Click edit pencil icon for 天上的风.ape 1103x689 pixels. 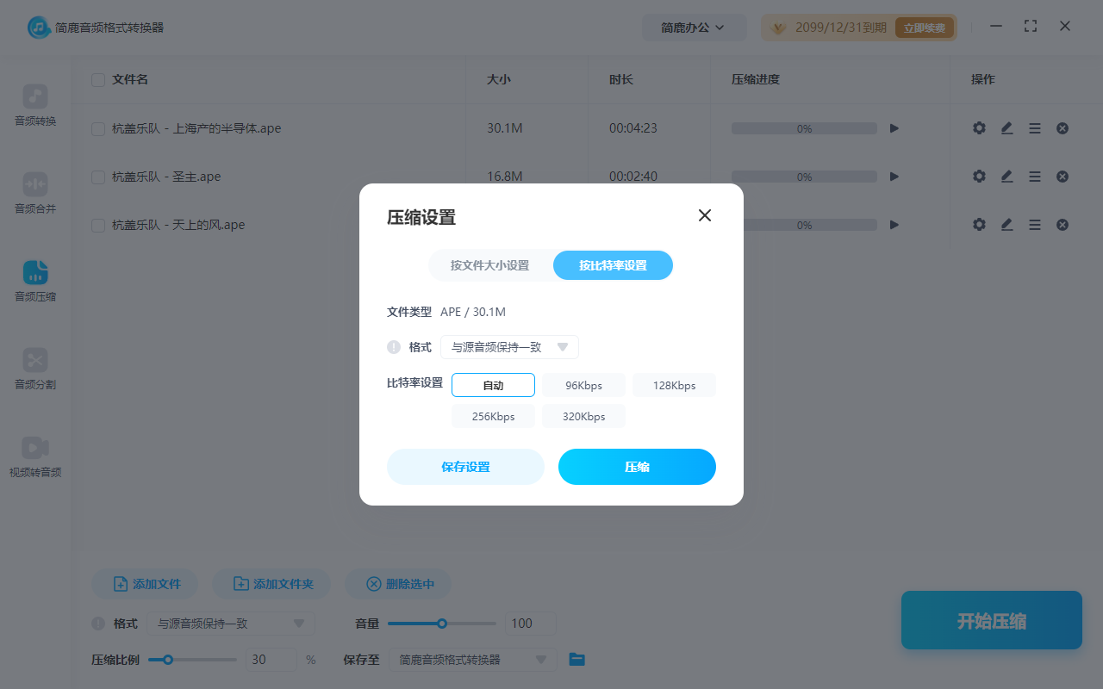pyautogui.click(x=1006, y=225)
